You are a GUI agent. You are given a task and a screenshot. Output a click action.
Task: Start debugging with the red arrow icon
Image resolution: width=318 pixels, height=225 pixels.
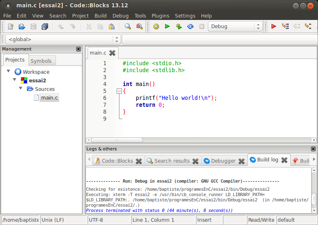coord(274,26)
